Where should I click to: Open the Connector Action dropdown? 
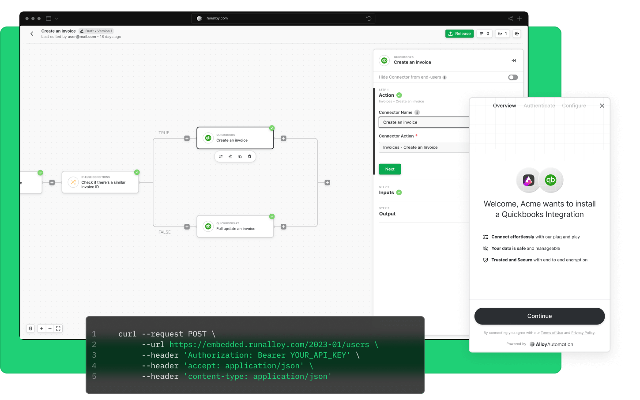(x=424, y=147)
